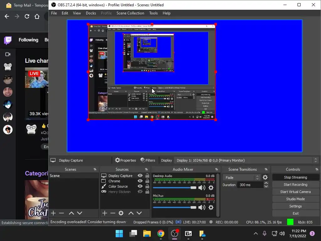The width and height of the screenshot is (321, 241).
Task: Lock the Display Capture source
Action: [x=147, y=176]
